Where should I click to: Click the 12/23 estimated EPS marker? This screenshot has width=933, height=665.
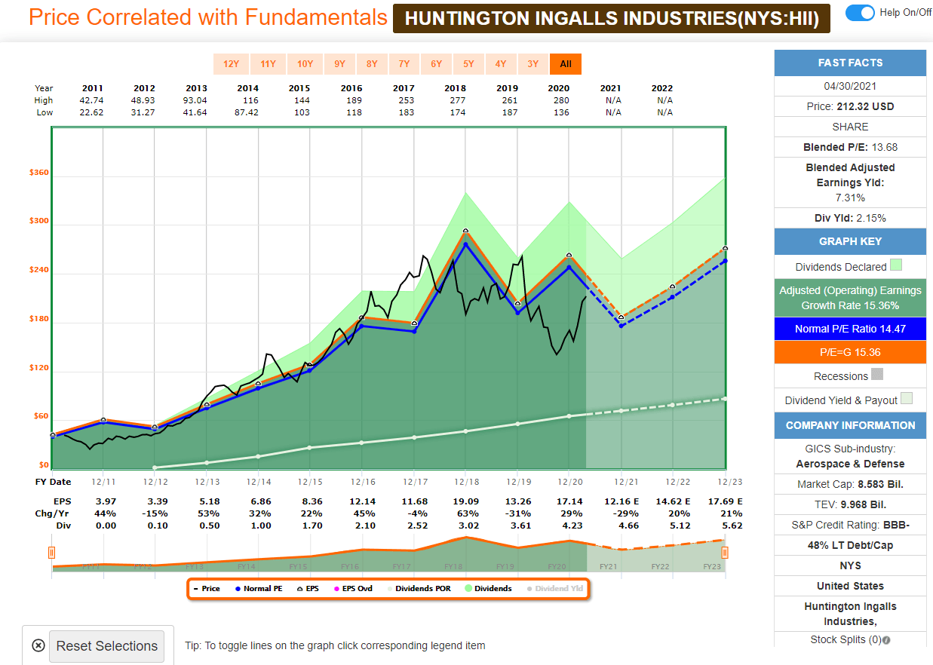tap(725, 248)
